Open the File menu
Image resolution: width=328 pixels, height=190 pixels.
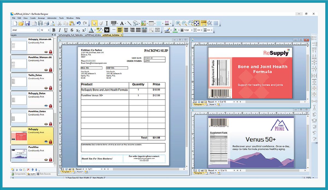pos(14,18)
